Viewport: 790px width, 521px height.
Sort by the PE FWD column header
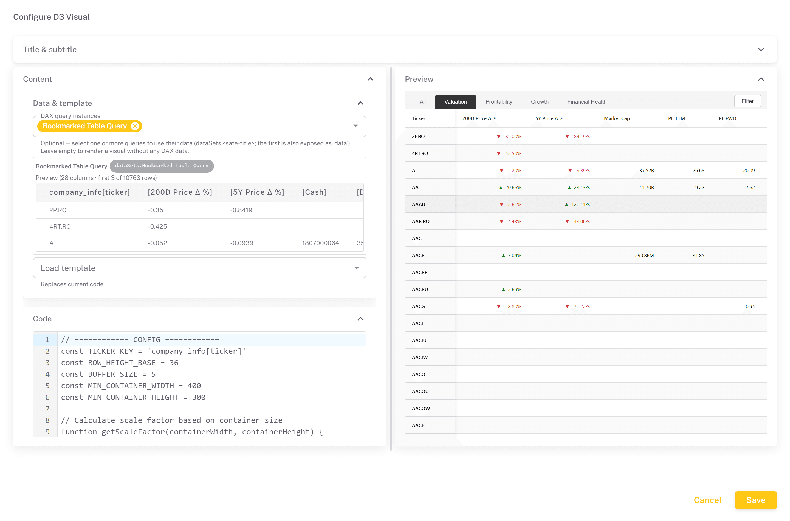tap(727, 118)
